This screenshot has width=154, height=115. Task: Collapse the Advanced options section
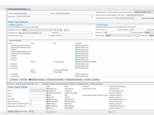96,25
